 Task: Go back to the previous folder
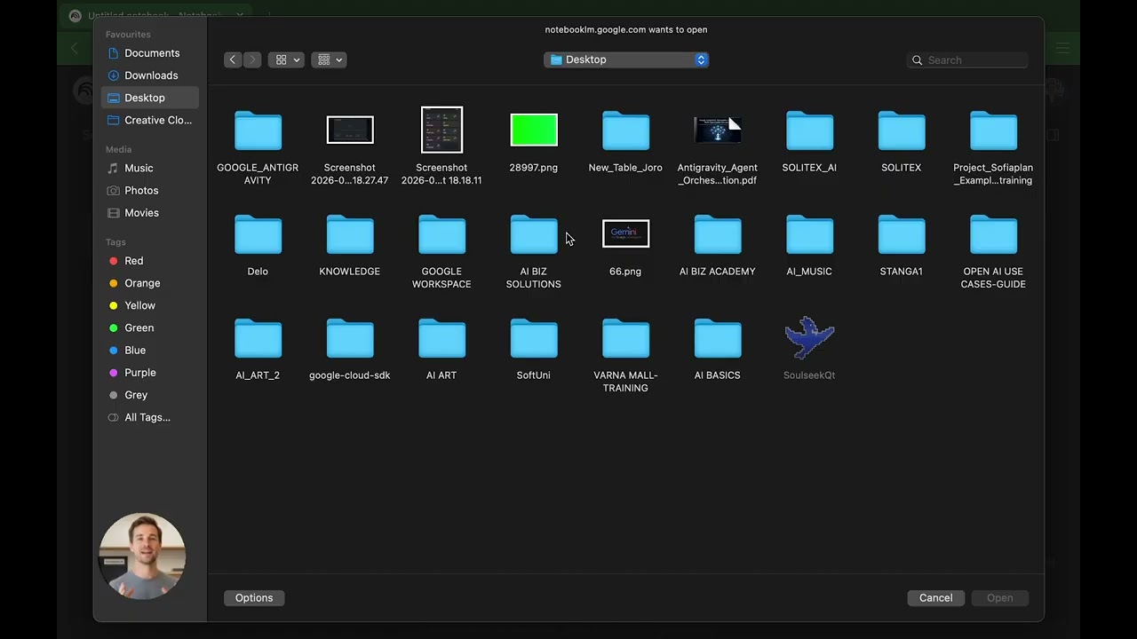tap(233, 59)
